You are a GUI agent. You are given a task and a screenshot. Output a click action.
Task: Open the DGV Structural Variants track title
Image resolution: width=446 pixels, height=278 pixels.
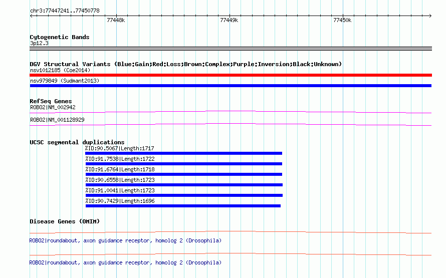click(185, 64)
